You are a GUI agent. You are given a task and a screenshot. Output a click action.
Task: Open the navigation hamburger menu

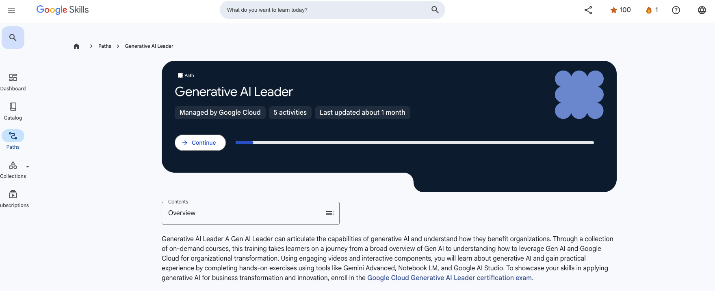click(11, 10)
